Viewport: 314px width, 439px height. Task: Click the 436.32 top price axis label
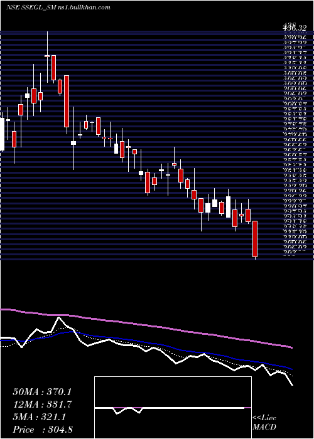click(x=295, y=28)
